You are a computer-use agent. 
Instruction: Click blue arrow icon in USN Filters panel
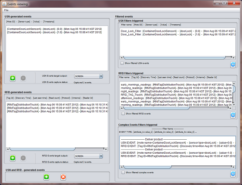click(233, 64)
